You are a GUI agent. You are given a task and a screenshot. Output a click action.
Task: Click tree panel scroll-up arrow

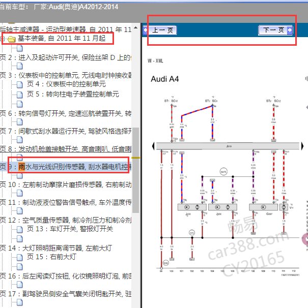135,27
